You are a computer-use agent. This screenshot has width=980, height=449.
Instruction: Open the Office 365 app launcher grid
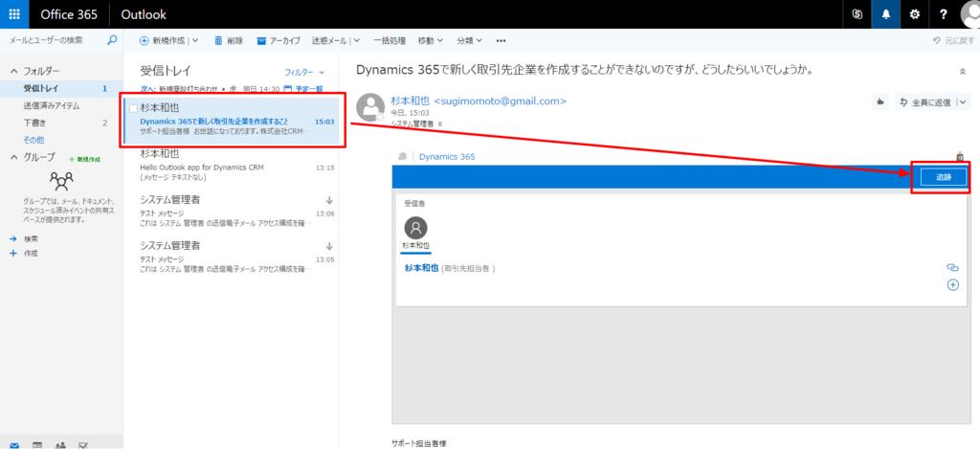click(x=14, y=13)
